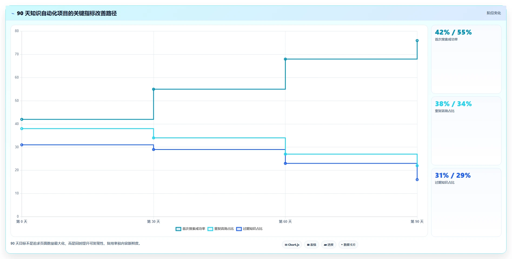Click the 过期知识占比 point at 第 90 天 (16)
512x259 pixels.
(x=417, y=180)
